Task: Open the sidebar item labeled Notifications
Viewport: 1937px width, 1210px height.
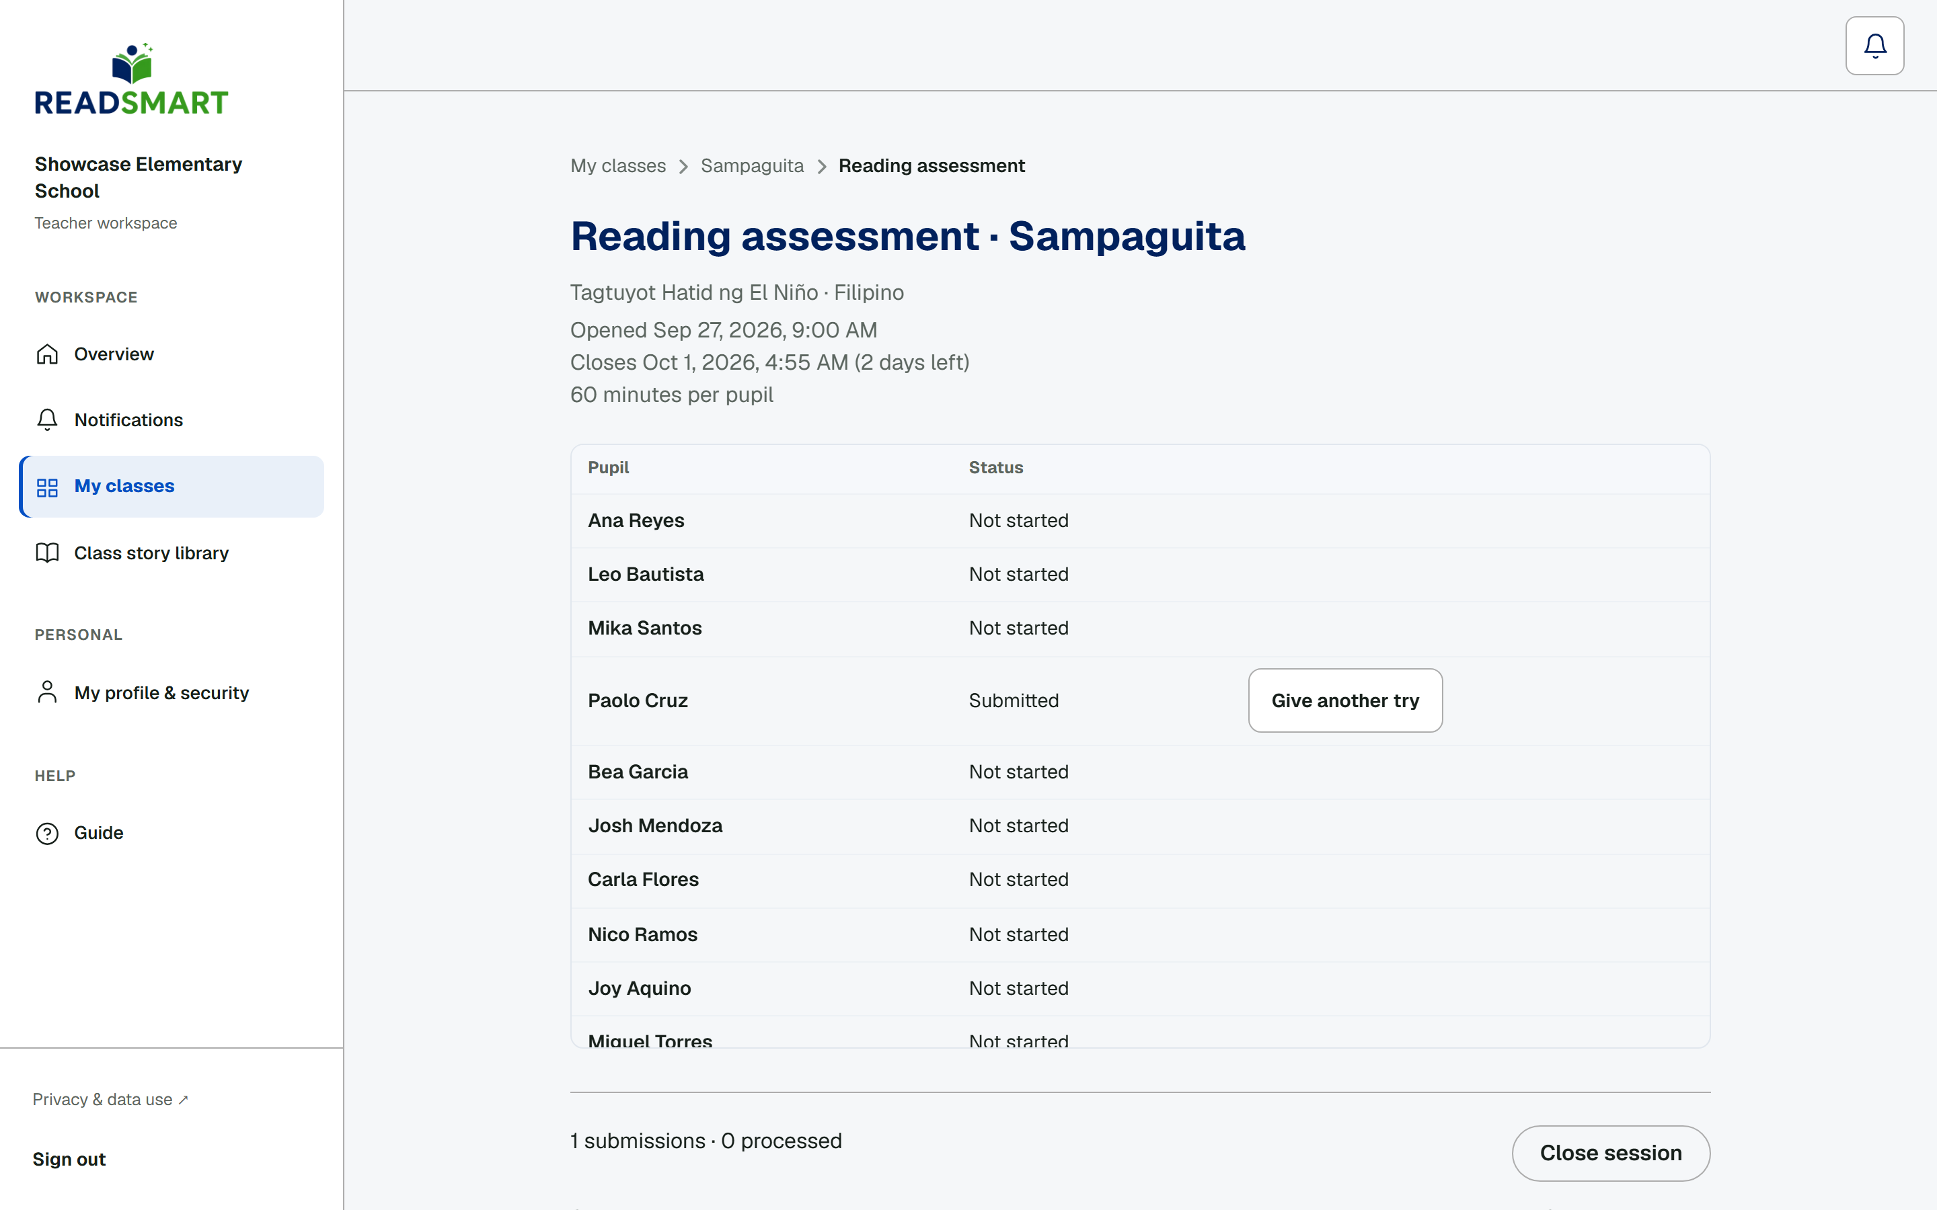Action: coord(172,419)
